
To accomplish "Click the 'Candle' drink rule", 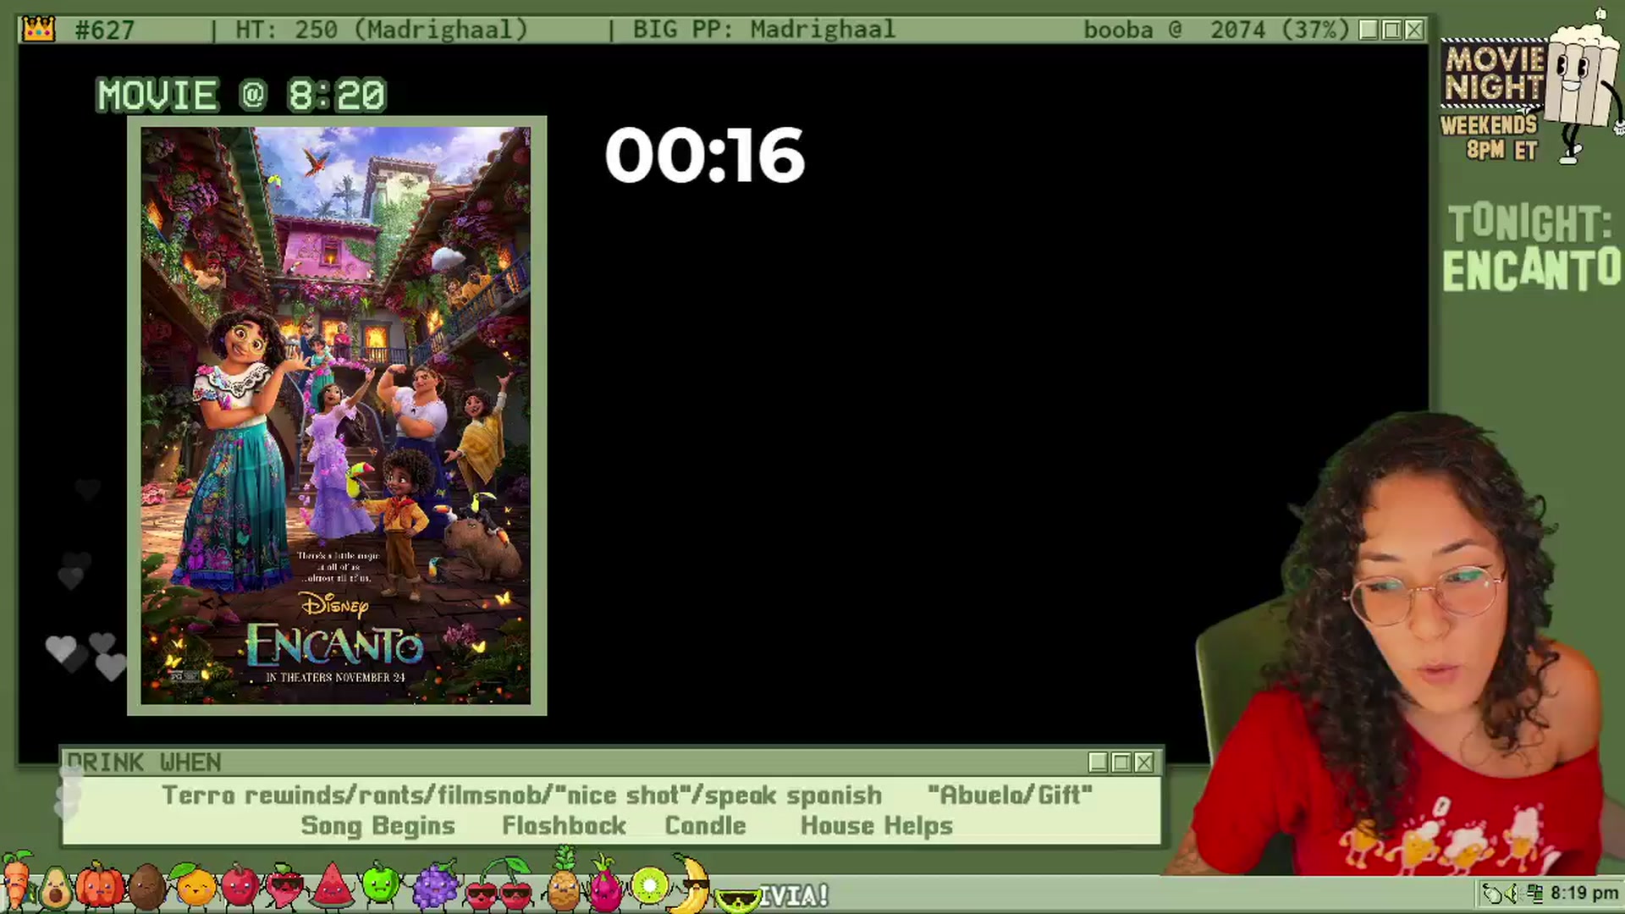I will tap(705, 825).
